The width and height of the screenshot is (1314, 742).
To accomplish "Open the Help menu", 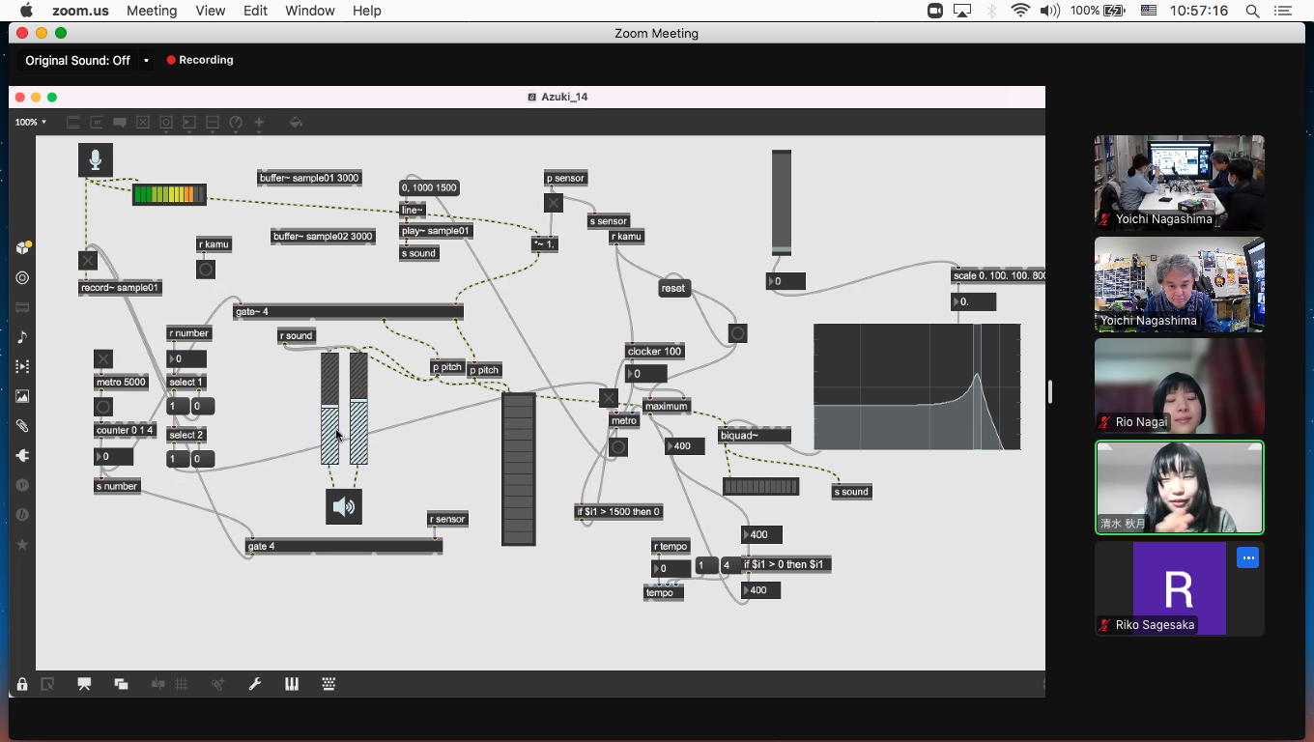I will pos(366,11).
